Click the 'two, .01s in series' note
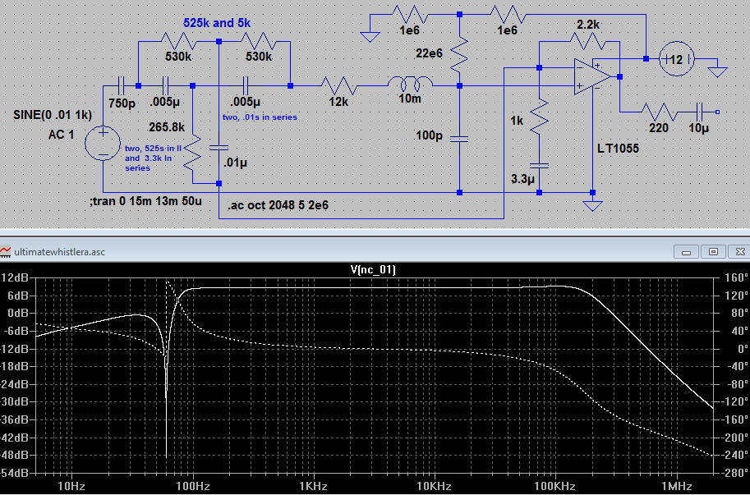The image size is (750, 495). (260, 117)
